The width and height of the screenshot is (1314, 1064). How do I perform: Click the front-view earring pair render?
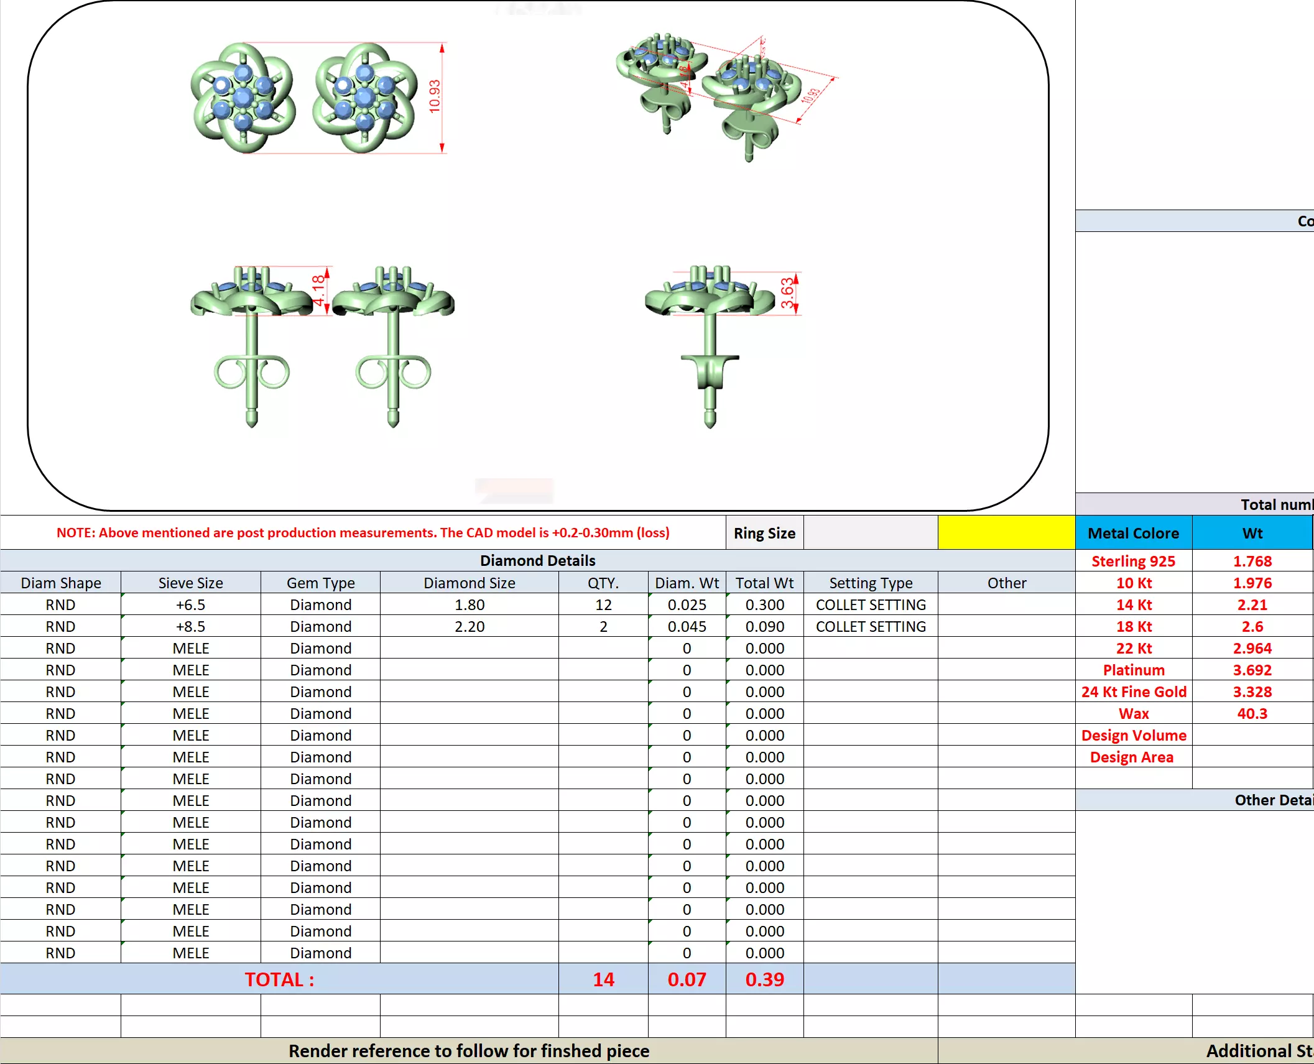(322, 346)
